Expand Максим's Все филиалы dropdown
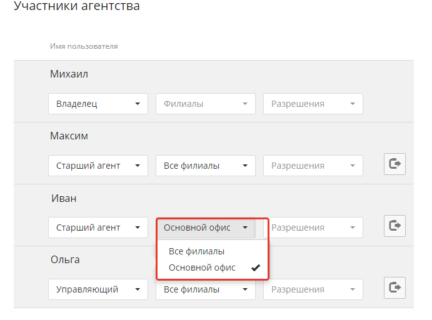Image resolution: width=432 pixels, height=320 pixels. [x=205, y=166]
